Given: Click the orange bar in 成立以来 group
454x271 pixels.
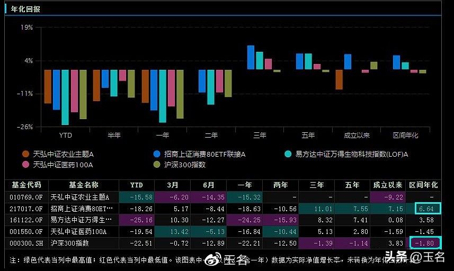Looking at the screenshot, I should [339, 79].
